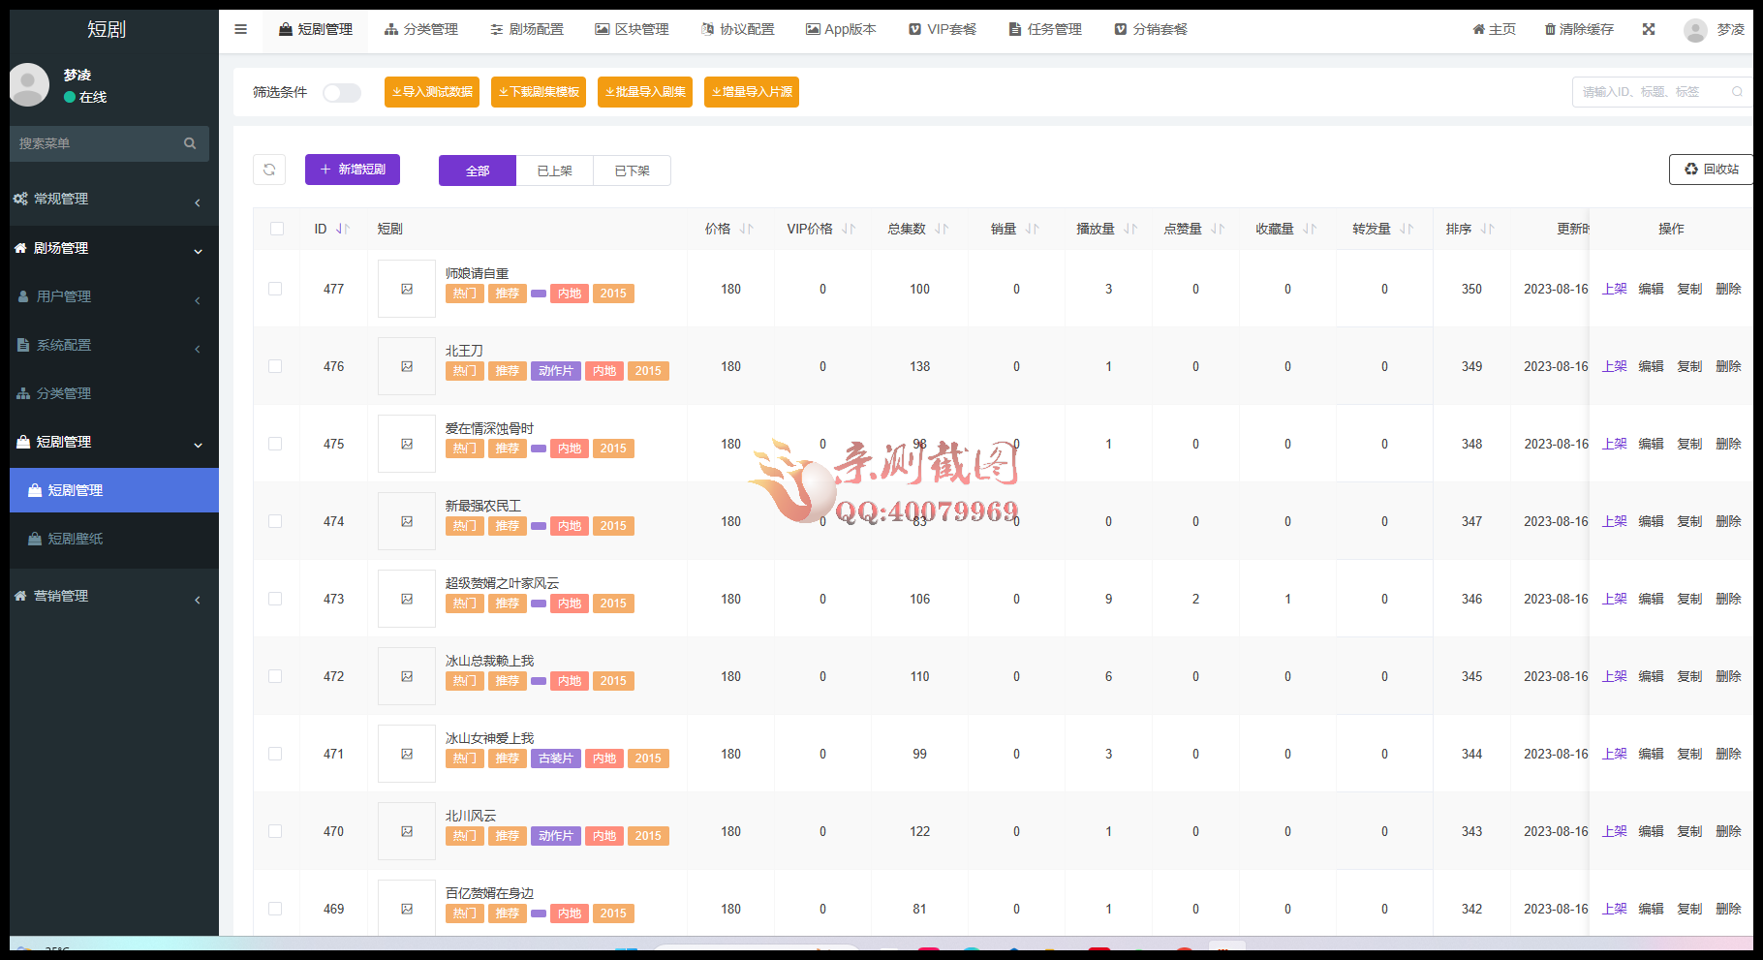The image size is (1763, 960).
Task: Click sort arrows on 收藏量 column
Action: (x=1310, y=229)
